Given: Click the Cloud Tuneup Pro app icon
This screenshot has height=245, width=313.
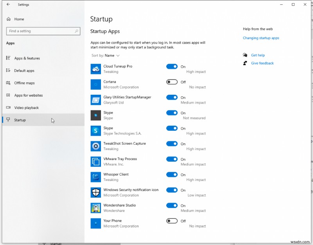Looking at the screenshot, I should pyautogui.click(x=95, y=69).
